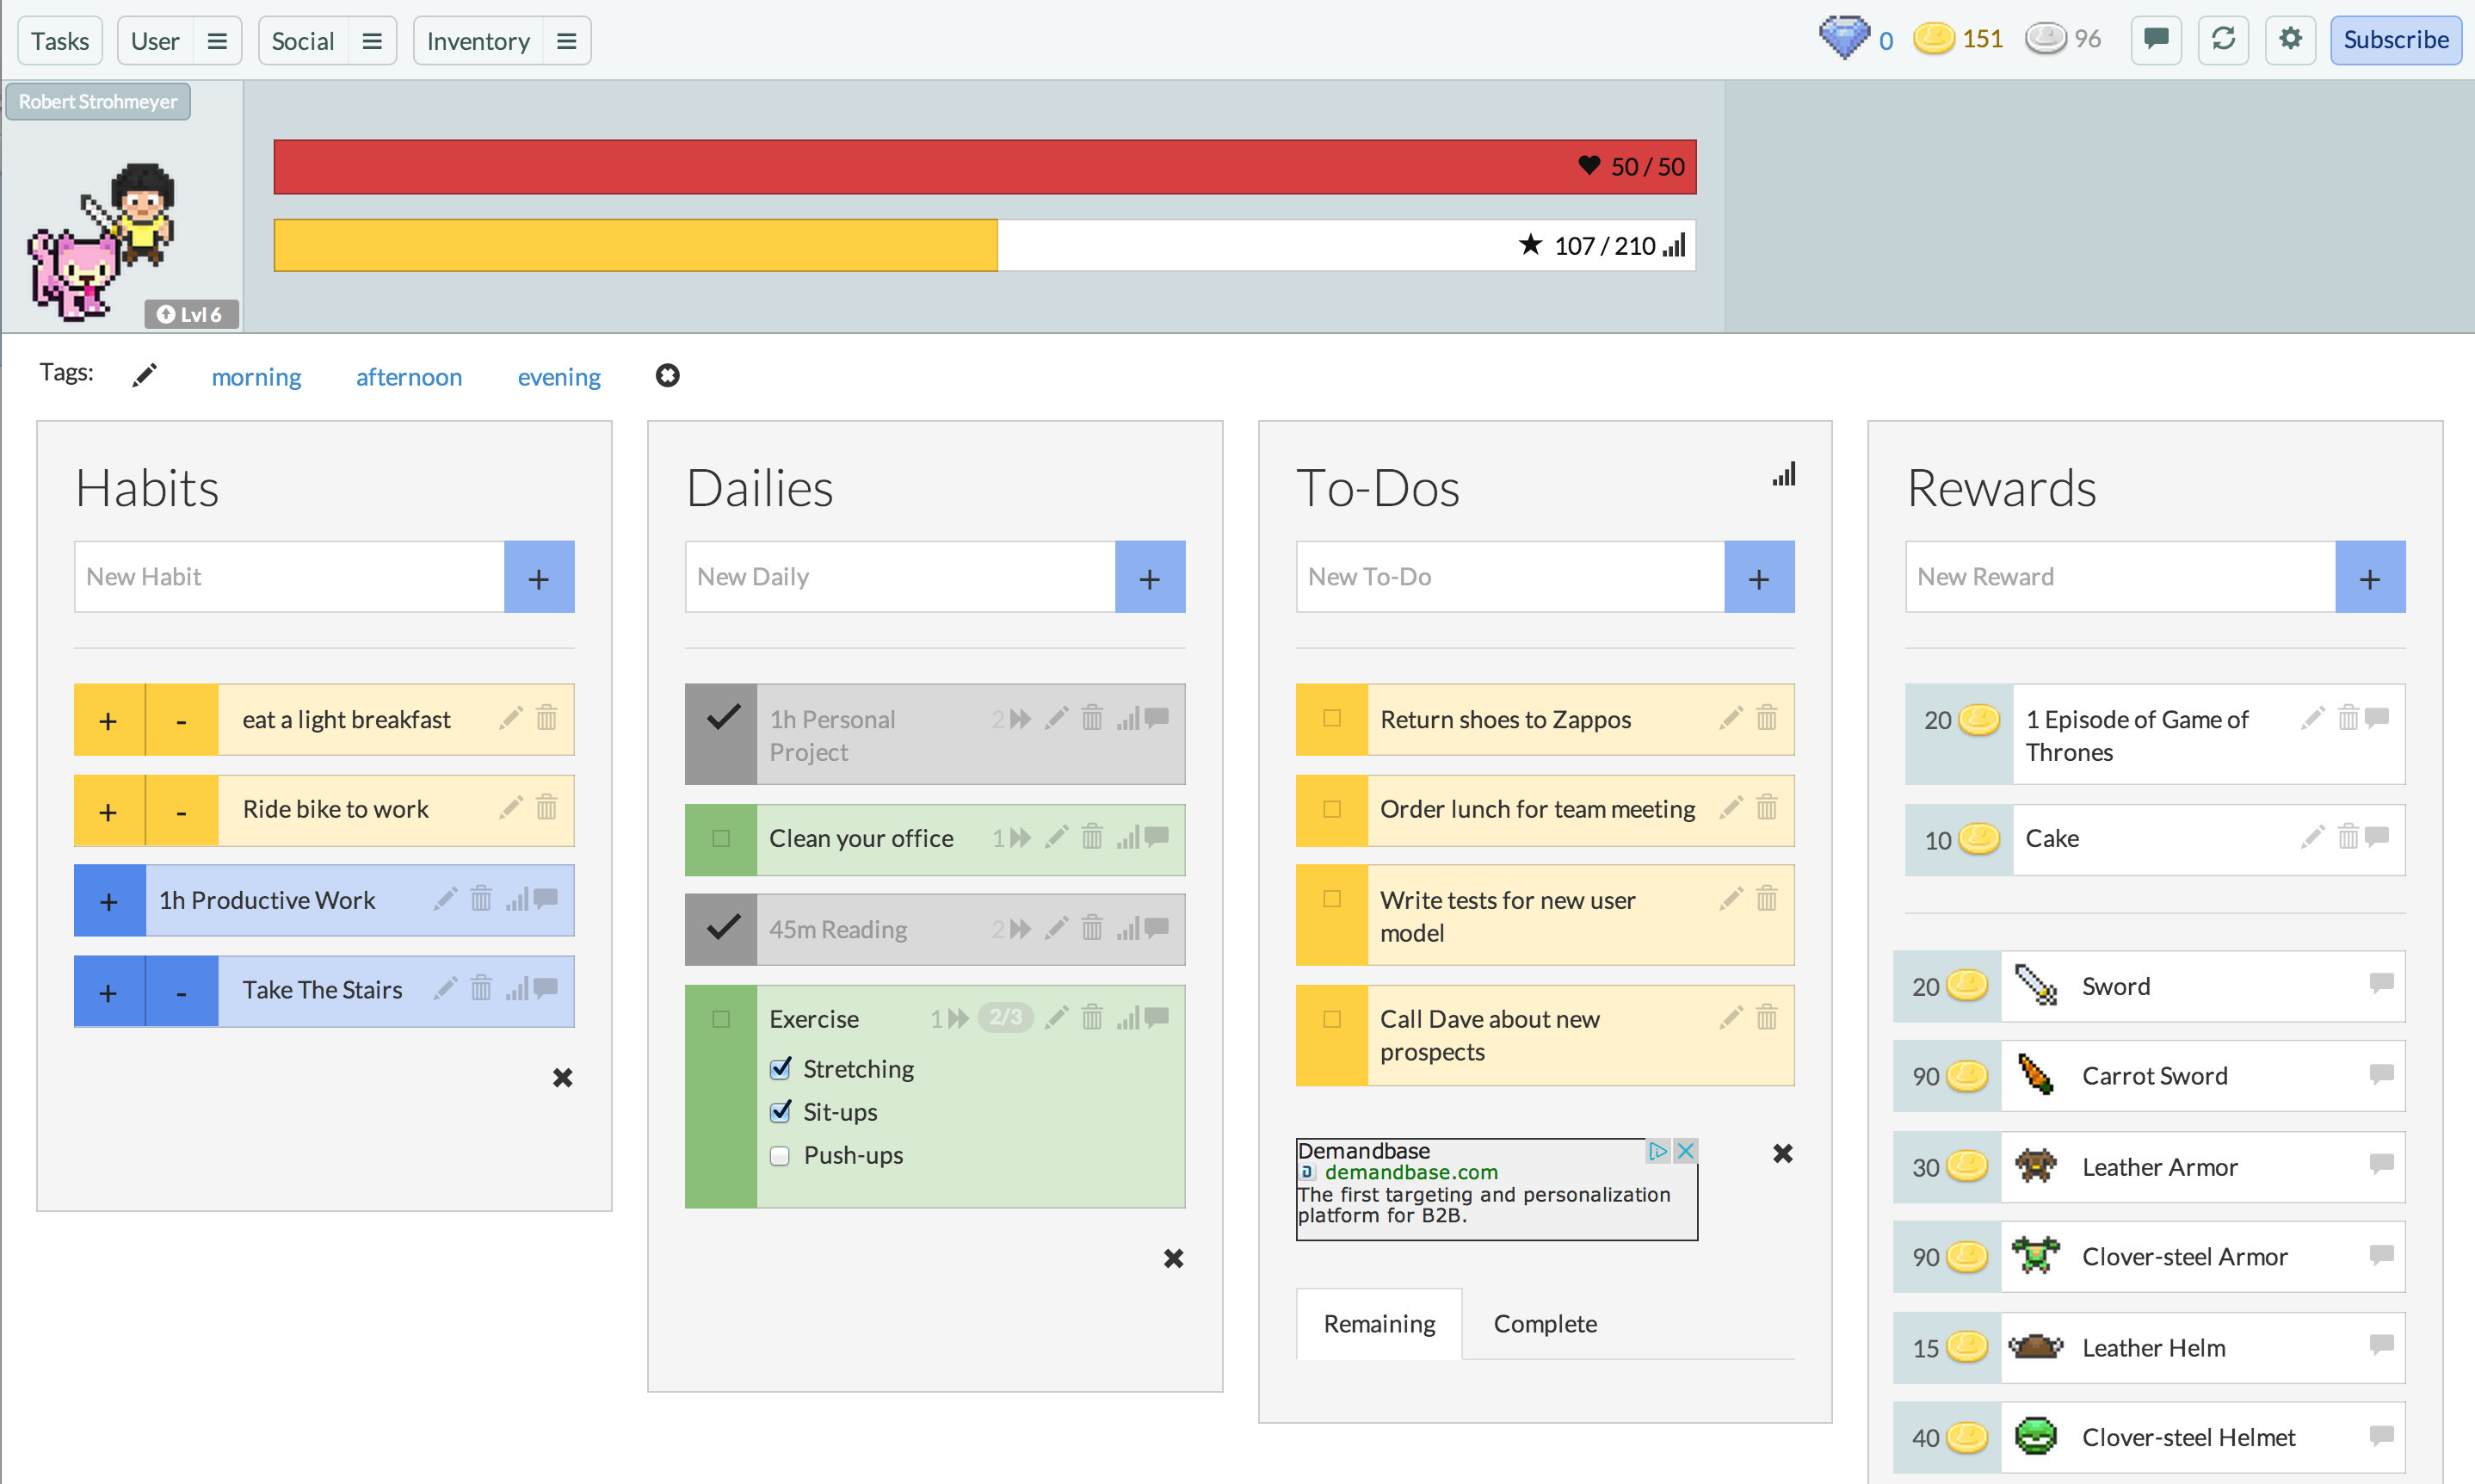This screenshot has height=1484, width=2475.
Task: Uncheck the Stretching checklist item
Action: tap(781, 1069)
